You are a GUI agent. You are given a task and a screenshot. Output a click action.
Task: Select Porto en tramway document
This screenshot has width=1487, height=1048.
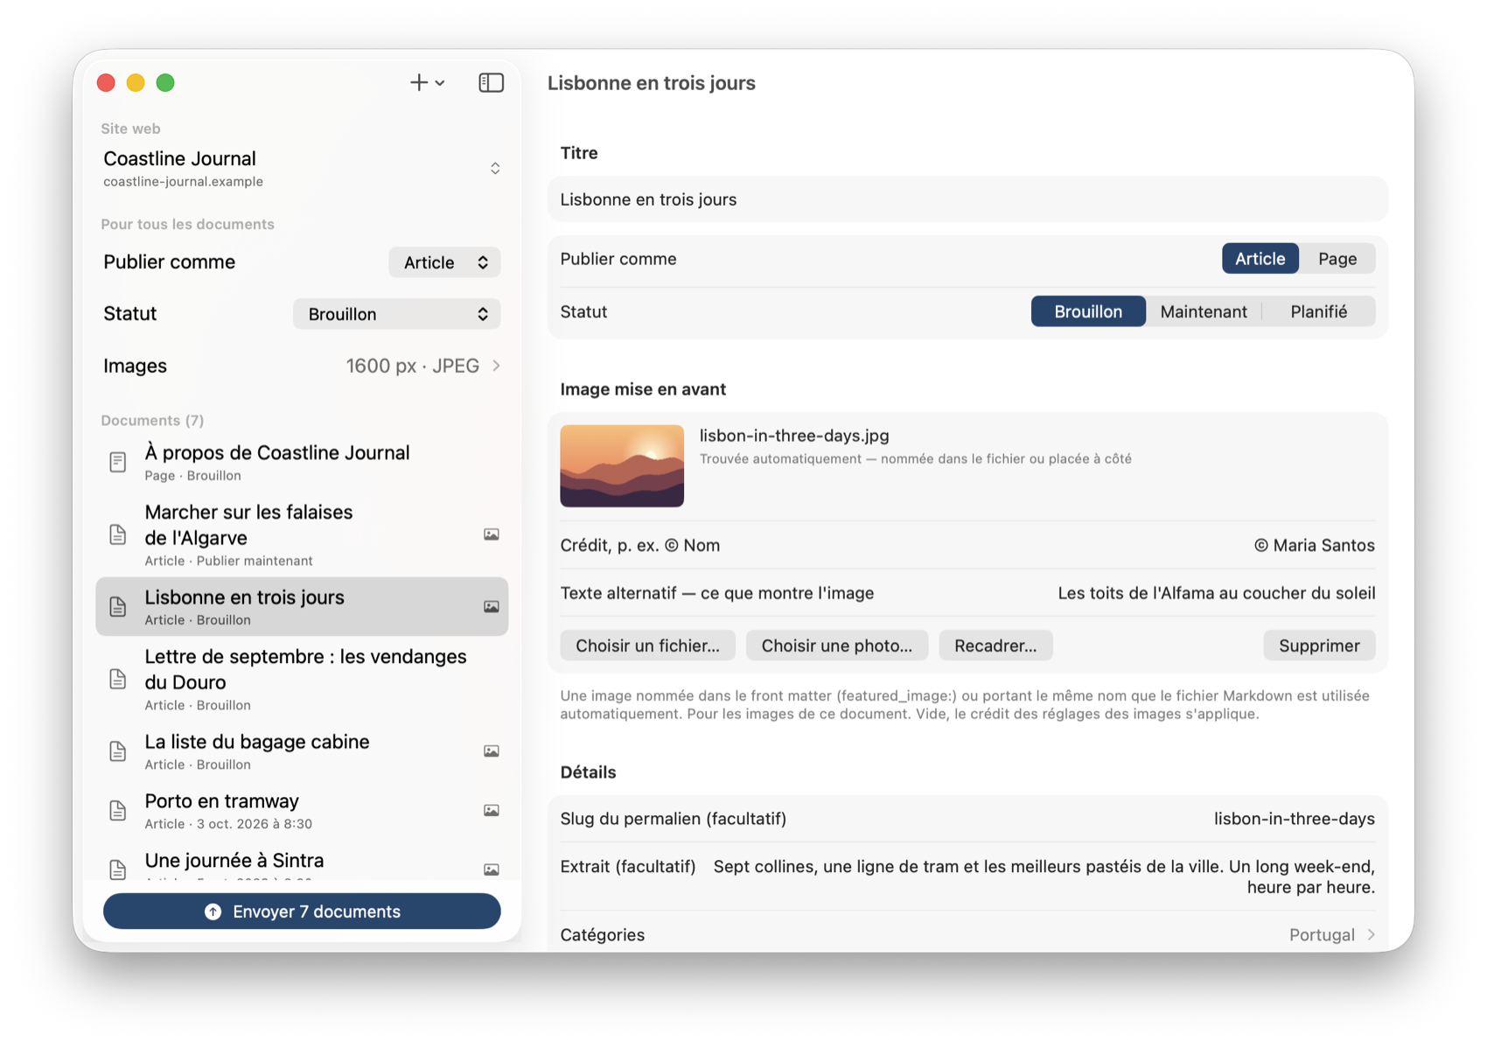(302, 811)
